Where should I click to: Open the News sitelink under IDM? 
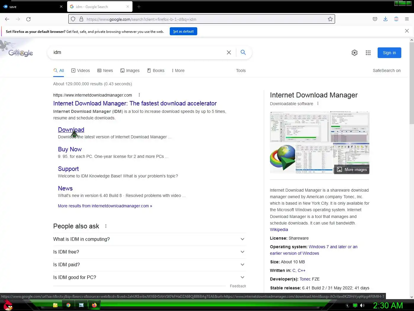[65, 188]
